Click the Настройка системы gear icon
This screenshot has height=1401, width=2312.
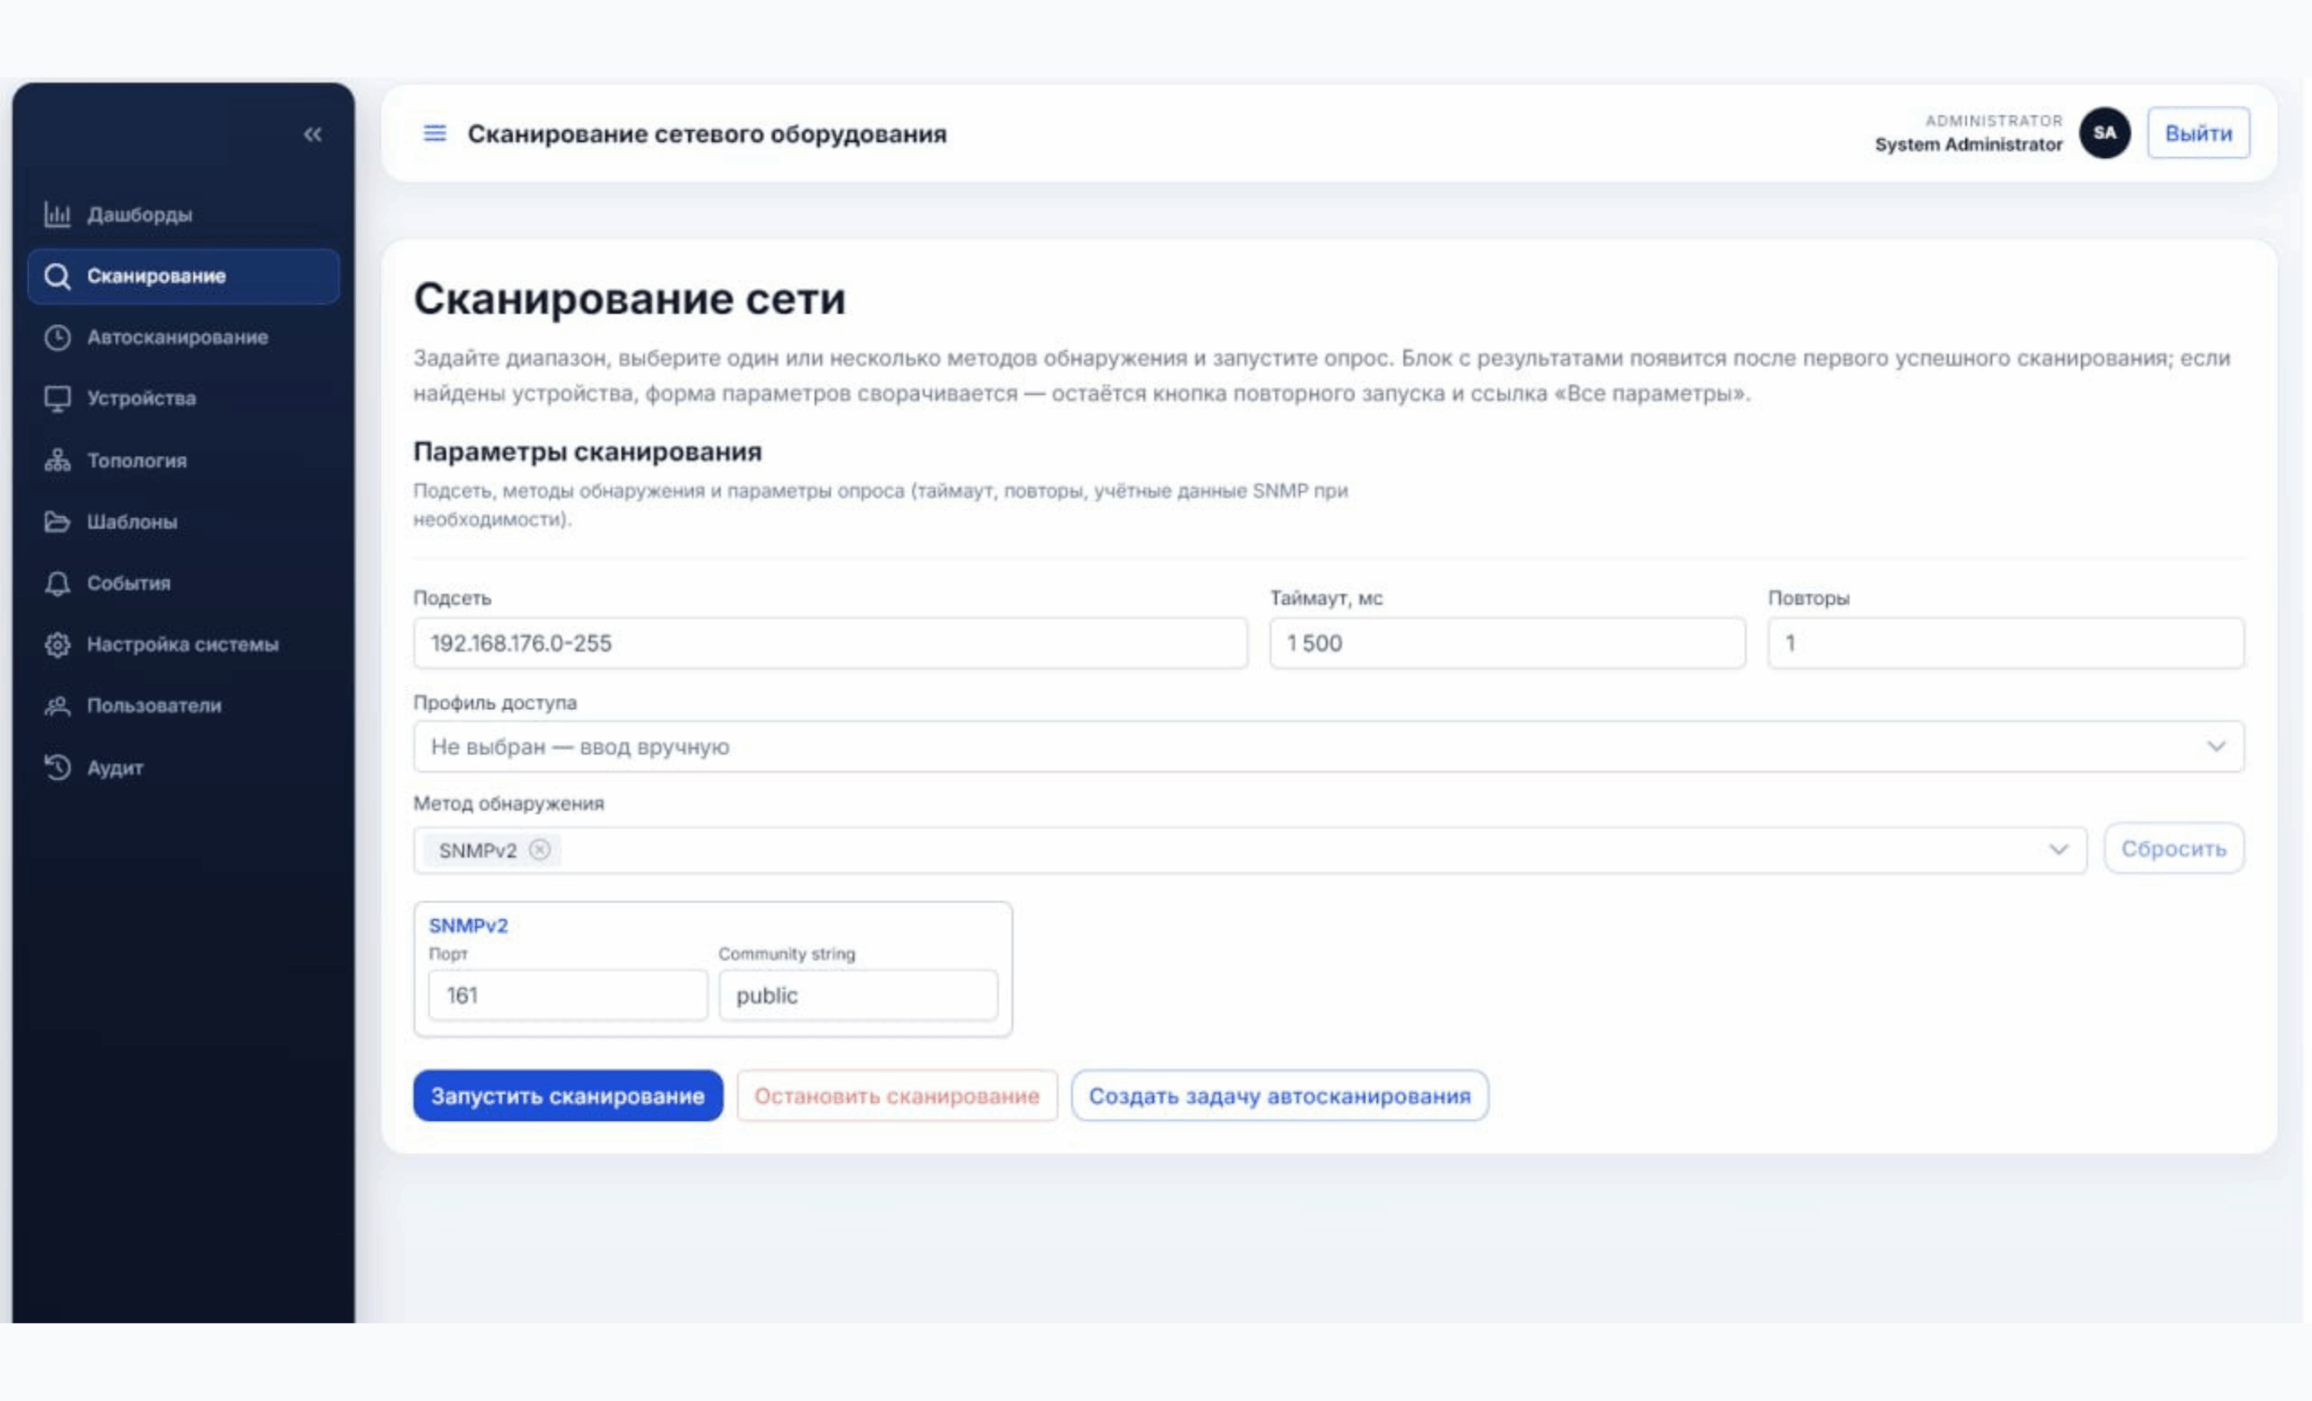(57, 645)
